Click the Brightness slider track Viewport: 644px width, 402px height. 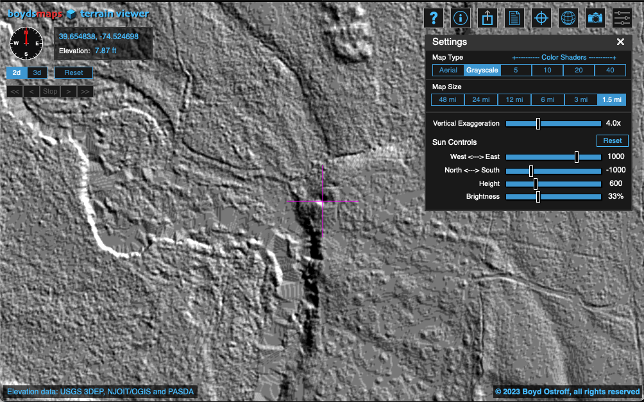click(x=553, y=196)
